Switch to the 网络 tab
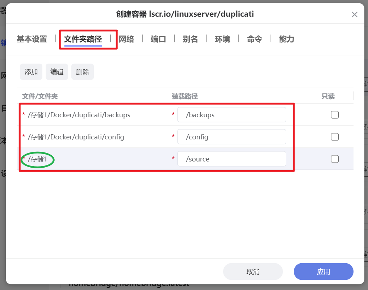The height and width of the screenshot is (290, 368). pos(126,39)
